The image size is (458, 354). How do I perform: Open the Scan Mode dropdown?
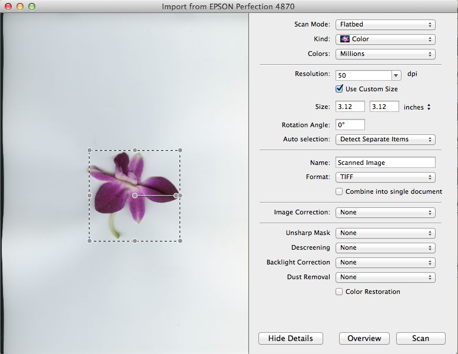click(385, 25)
